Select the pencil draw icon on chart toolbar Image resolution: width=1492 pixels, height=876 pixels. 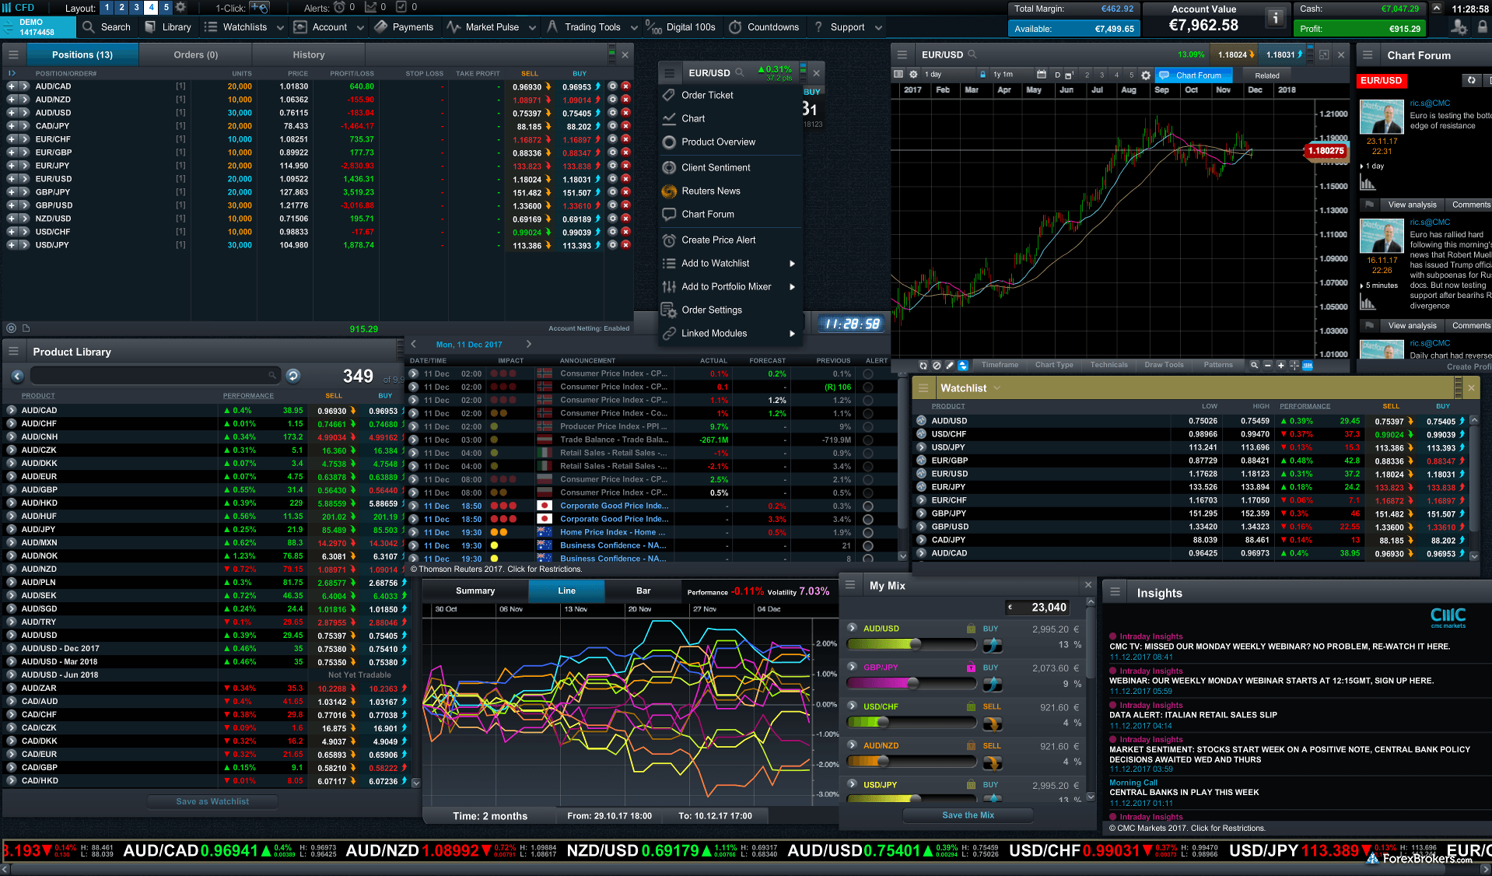(x=950, y=365)
